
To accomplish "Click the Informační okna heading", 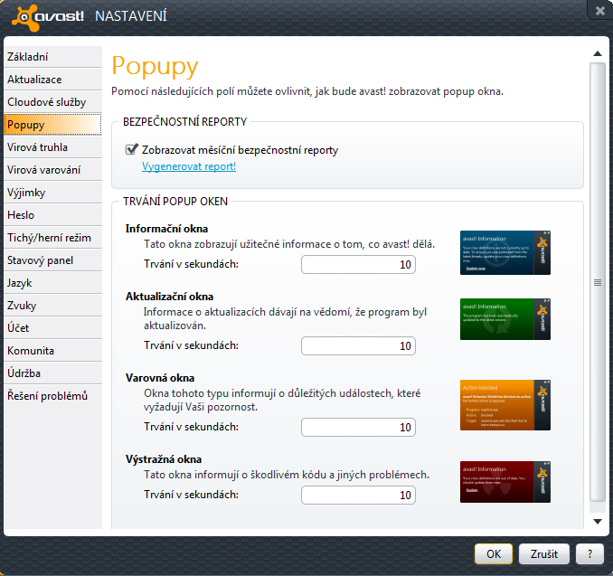I will pos(166,229).
